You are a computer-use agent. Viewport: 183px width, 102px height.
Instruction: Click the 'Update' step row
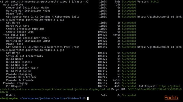(11, 95)
